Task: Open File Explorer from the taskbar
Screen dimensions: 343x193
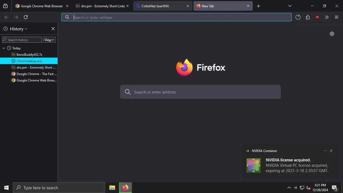Action: point(112,188)
